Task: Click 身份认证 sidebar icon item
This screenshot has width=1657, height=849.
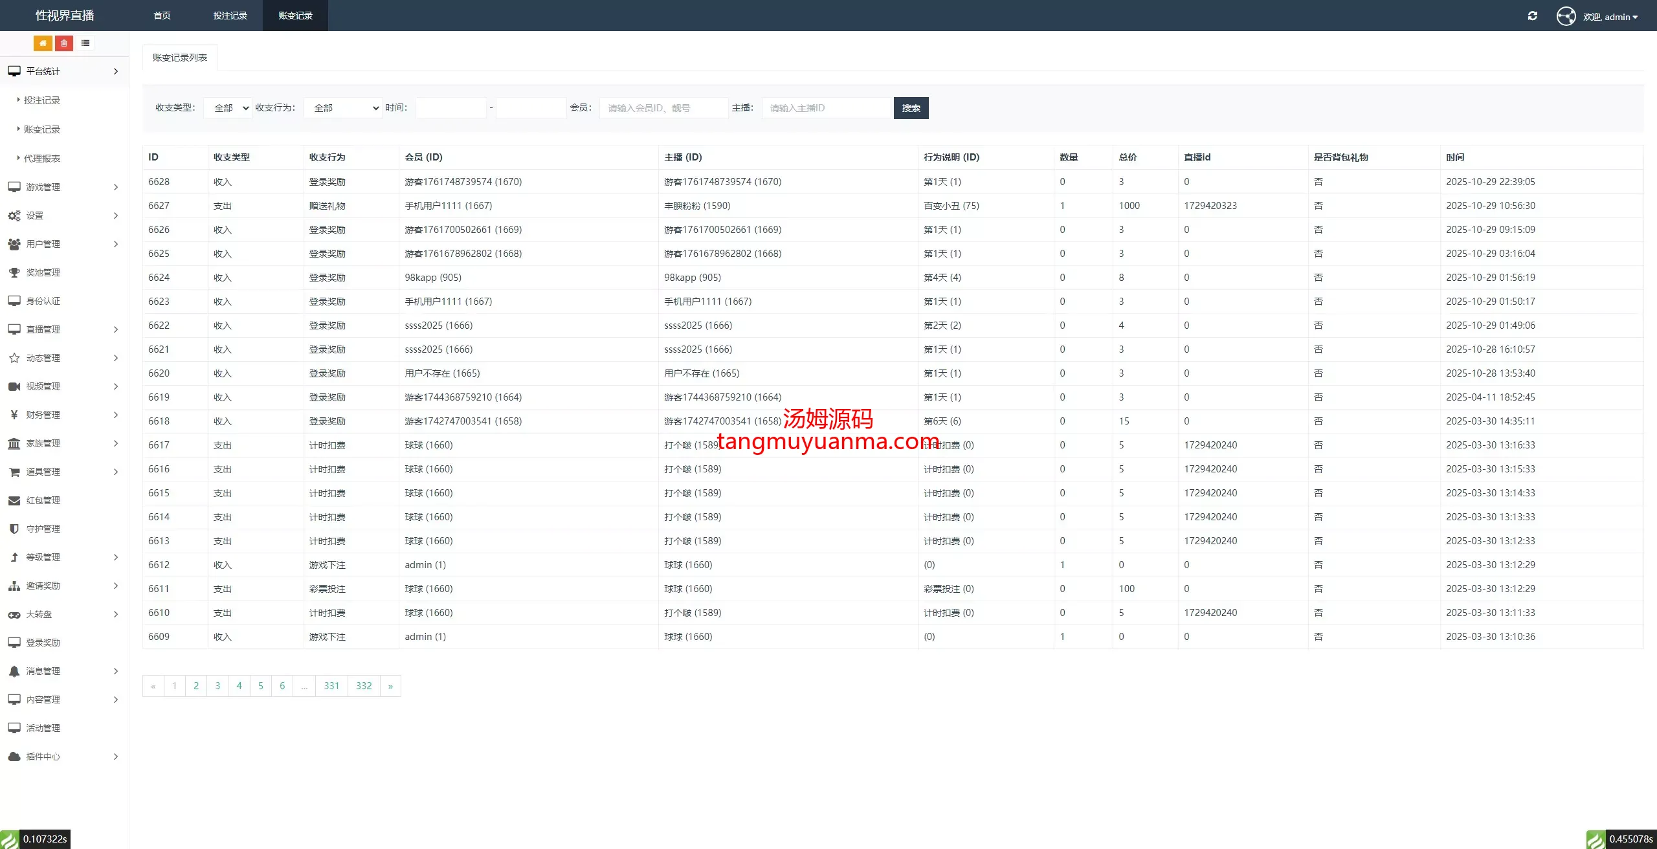Action: [43, 301]
